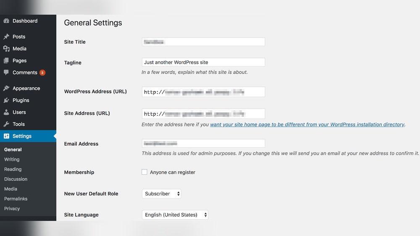Click the Plugins plug icon

click(6, 100)
